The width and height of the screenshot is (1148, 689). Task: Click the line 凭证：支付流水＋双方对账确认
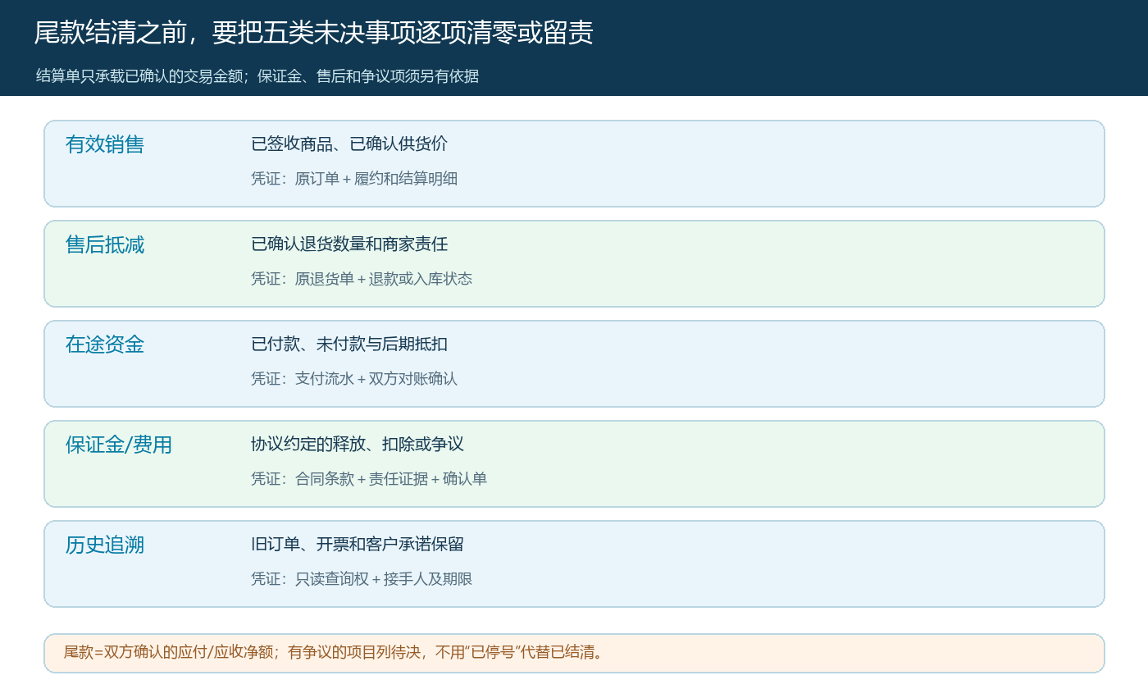pos(354,378)
